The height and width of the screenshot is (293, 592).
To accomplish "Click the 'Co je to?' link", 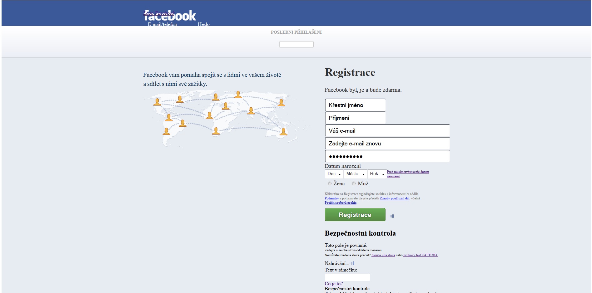I will [x=334, y=284].
